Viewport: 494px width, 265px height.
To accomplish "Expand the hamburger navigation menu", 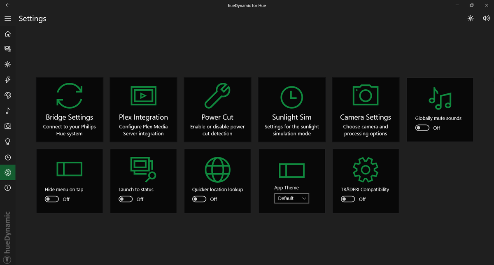I will (7, 18).
